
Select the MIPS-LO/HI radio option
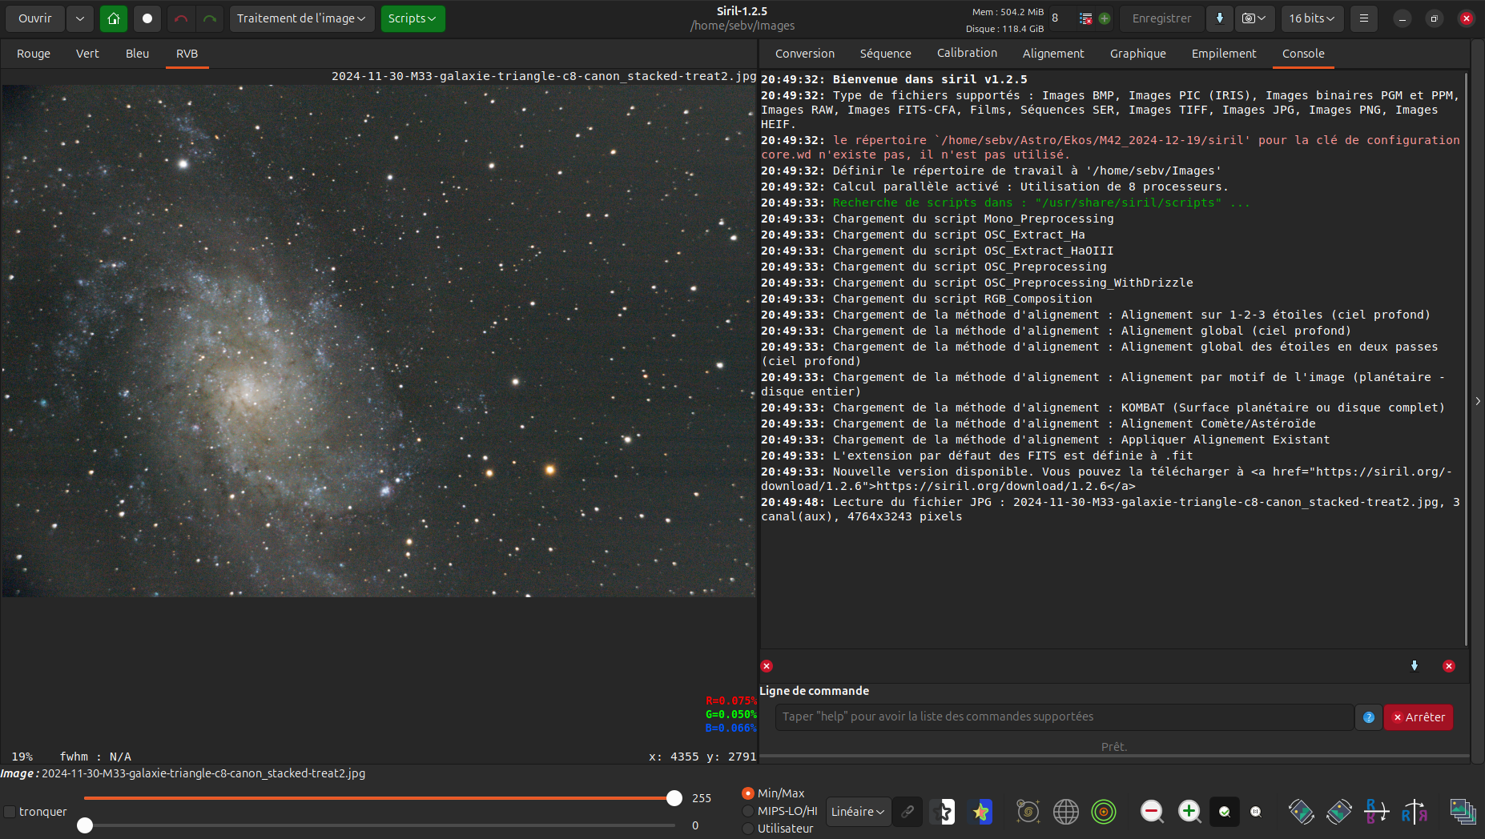[748, 811]
